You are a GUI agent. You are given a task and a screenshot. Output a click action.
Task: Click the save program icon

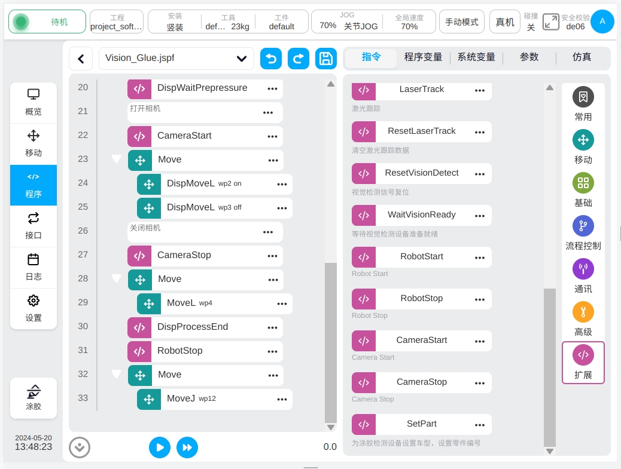click(x=325, y=59)
